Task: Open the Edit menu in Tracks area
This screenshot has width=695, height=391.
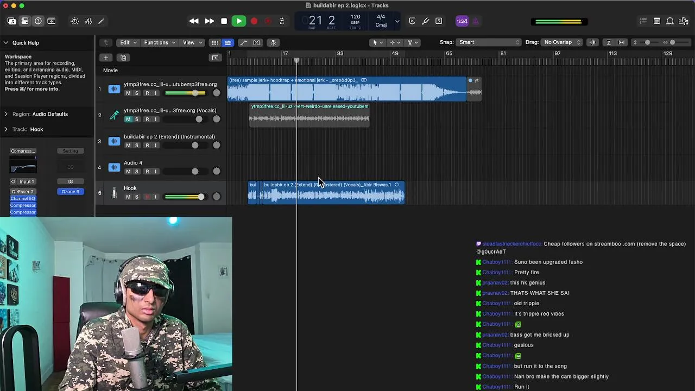Action: pos(128,42)
